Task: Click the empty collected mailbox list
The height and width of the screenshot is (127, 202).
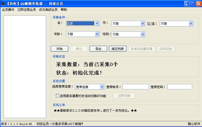Action: pos(25,67)
